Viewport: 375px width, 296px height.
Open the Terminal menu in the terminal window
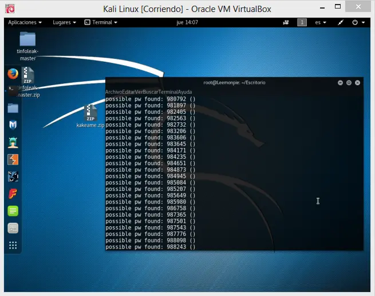coord(168,92)
